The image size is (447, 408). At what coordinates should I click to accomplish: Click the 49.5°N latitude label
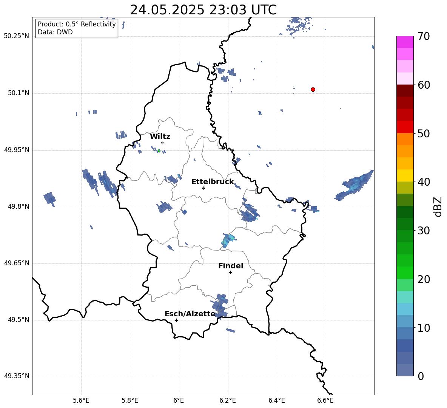18,320
